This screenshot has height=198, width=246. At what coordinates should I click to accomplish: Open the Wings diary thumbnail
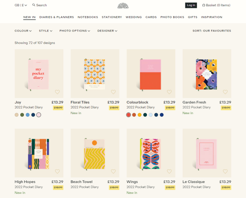point(151,153)
